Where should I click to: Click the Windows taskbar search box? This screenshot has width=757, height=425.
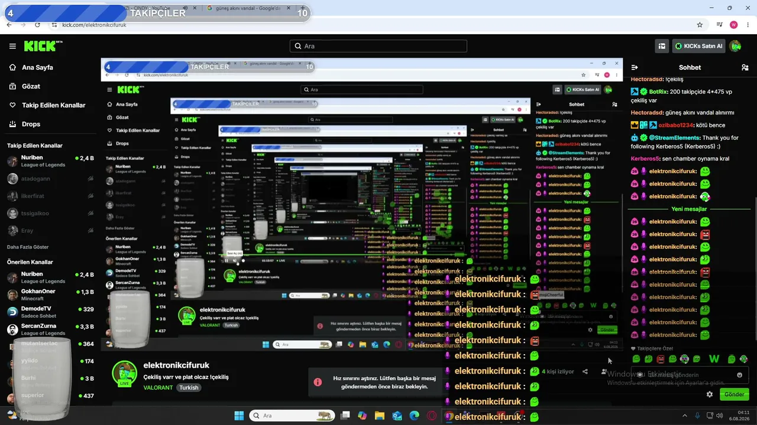coord(292,416)
